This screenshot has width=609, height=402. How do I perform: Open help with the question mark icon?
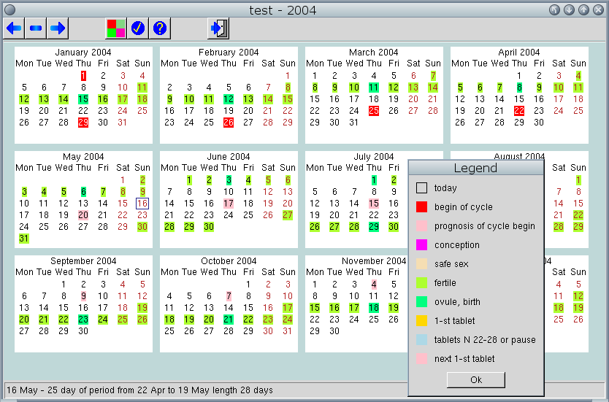pyautogui.click(x=160, y=28)
